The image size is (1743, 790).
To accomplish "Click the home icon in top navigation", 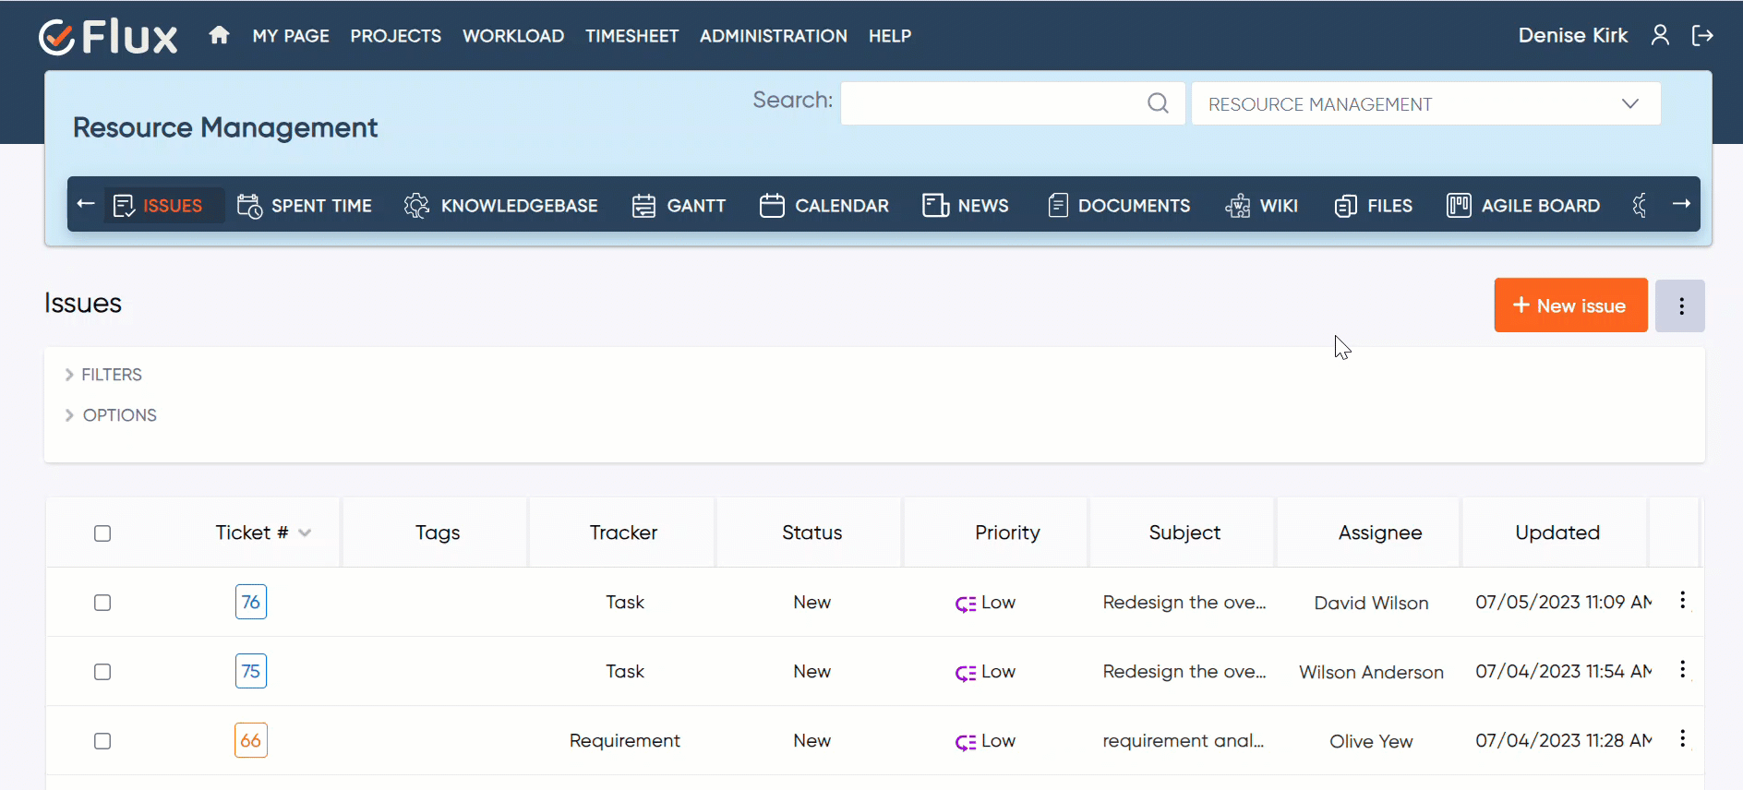I will tap(219, 35).
